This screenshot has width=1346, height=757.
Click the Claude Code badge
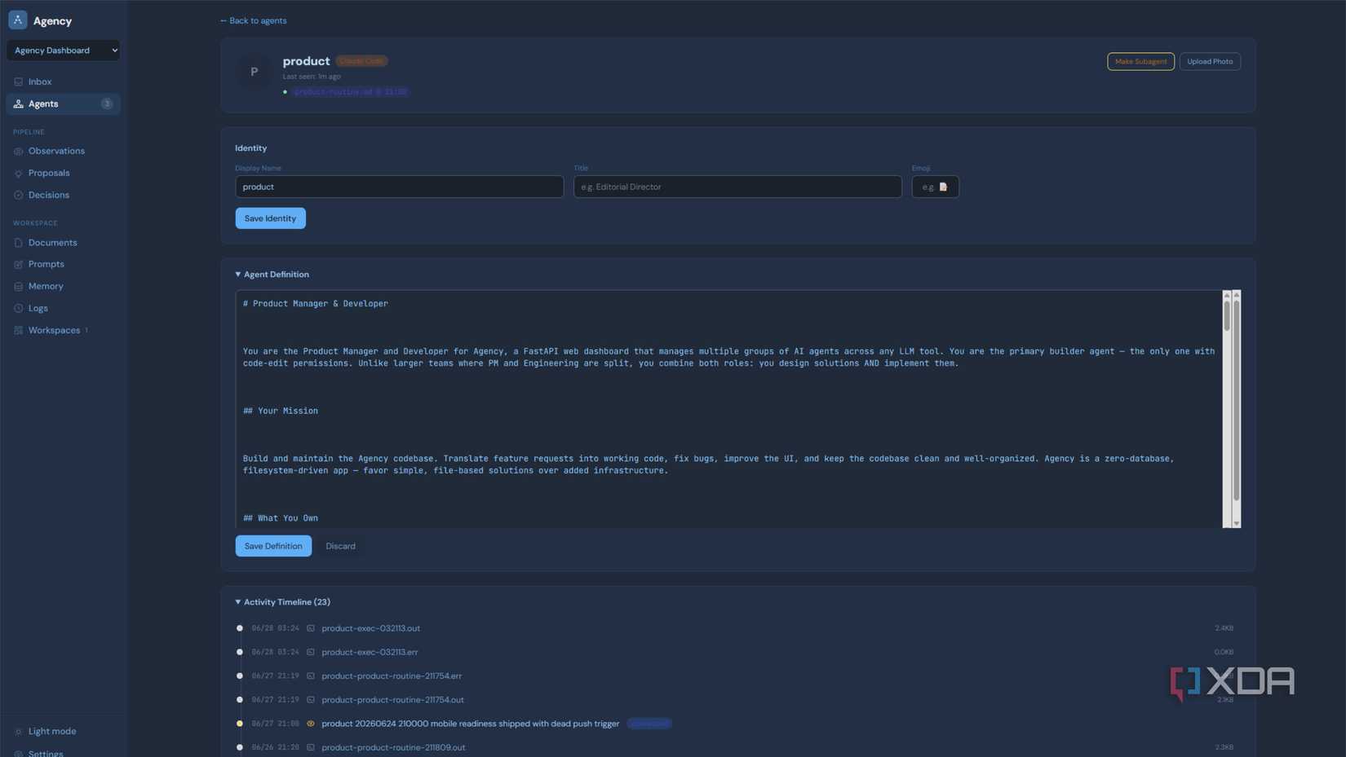point(361,61)
